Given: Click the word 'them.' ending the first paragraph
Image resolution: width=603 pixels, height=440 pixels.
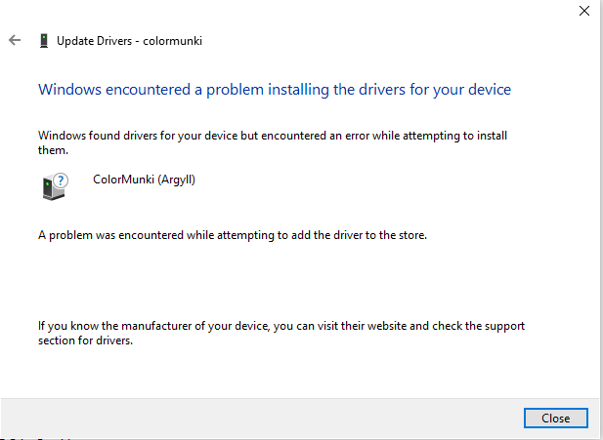Looking at the screenshot, I should pos(52,151).
